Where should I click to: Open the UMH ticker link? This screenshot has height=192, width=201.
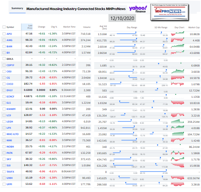click(10, 178)
